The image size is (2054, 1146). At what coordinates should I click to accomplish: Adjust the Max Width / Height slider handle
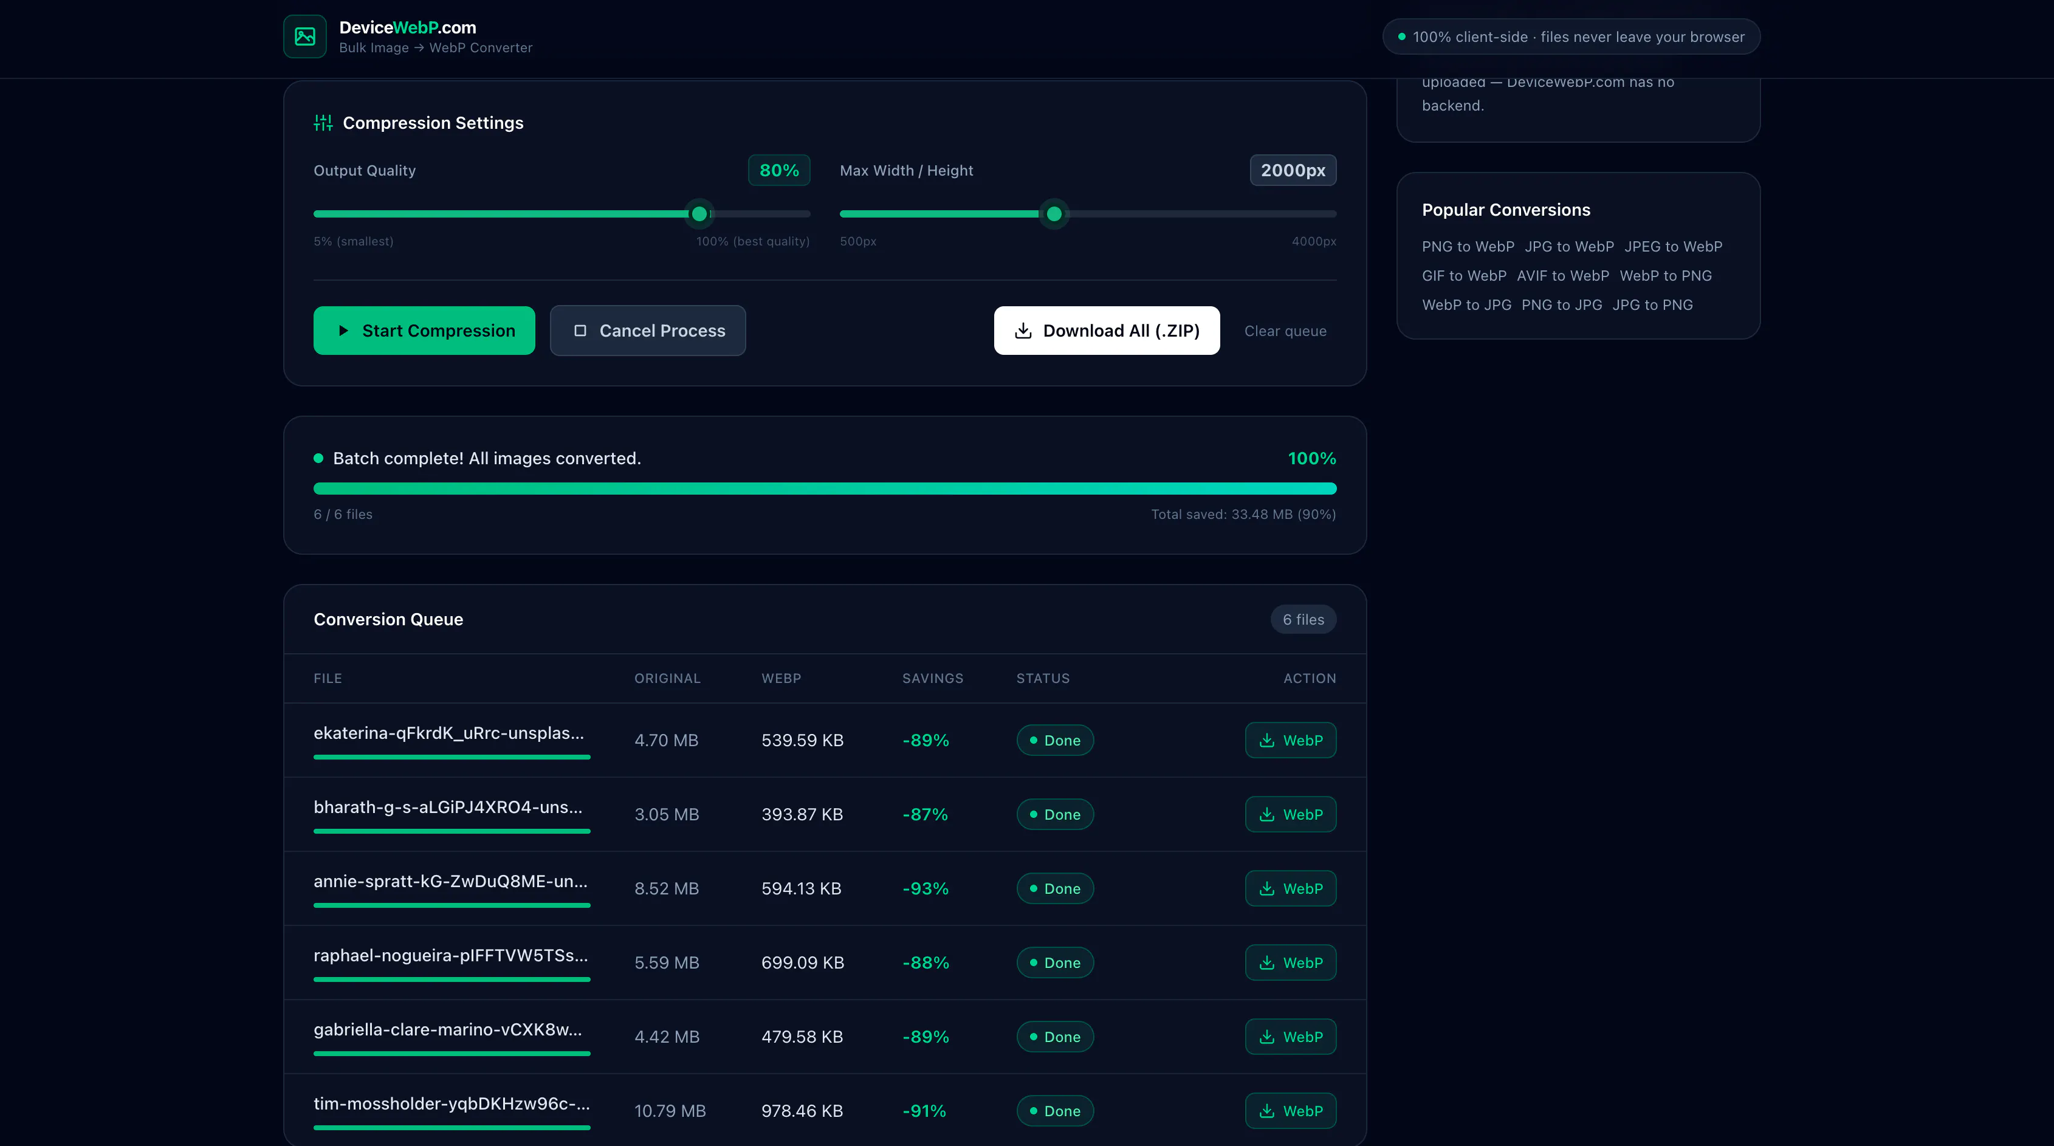(x=1054, y=214)
